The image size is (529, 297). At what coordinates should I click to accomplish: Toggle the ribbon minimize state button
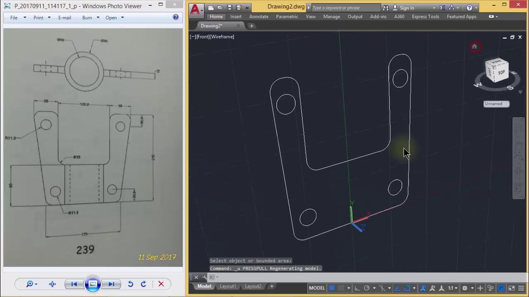click(491, 16)
